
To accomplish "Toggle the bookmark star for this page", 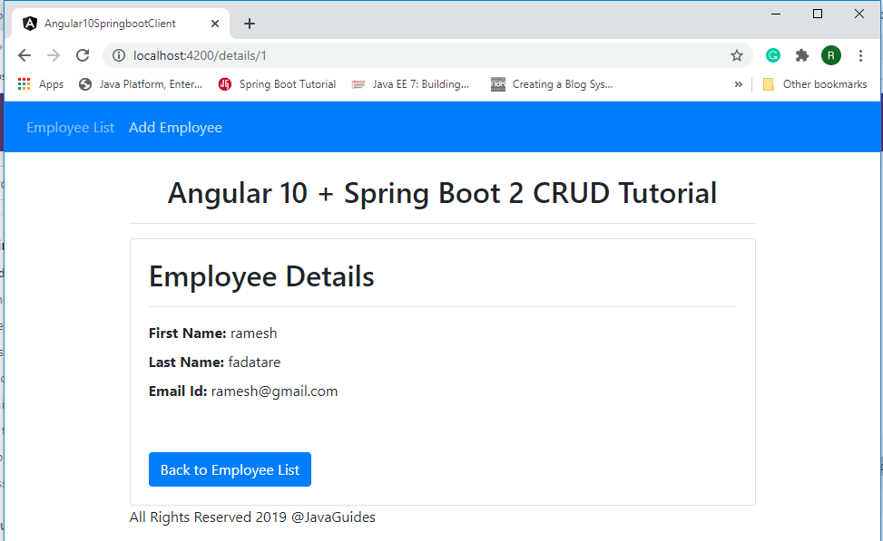I will coord(737,55).
